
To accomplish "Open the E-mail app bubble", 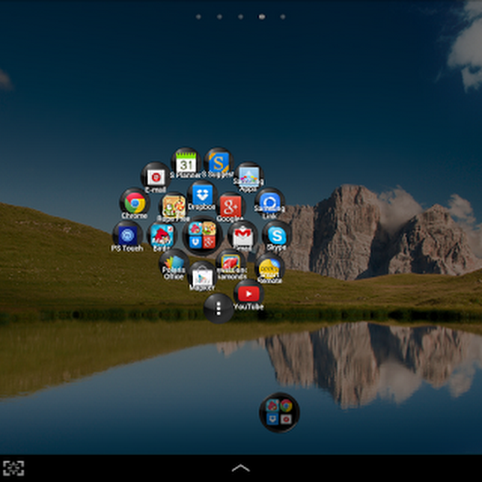I will 156,177.
